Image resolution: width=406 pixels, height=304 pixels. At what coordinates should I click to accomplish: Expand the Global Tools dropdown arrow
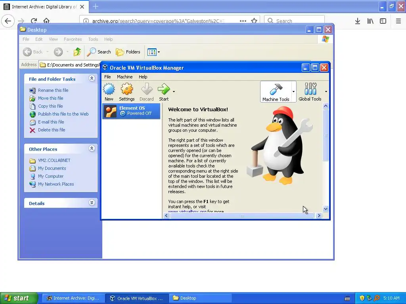326,91
